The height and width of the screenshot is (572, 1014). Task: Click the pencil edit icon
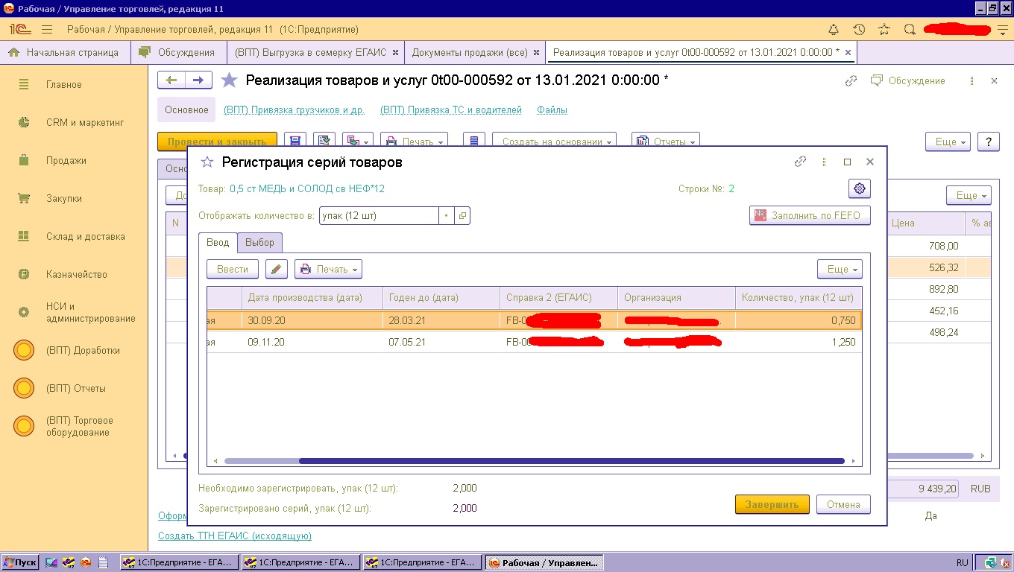276,270
